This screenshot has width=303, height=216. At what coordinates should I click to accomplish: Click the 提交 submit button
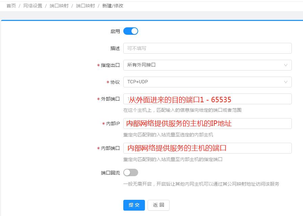point(134,205)
